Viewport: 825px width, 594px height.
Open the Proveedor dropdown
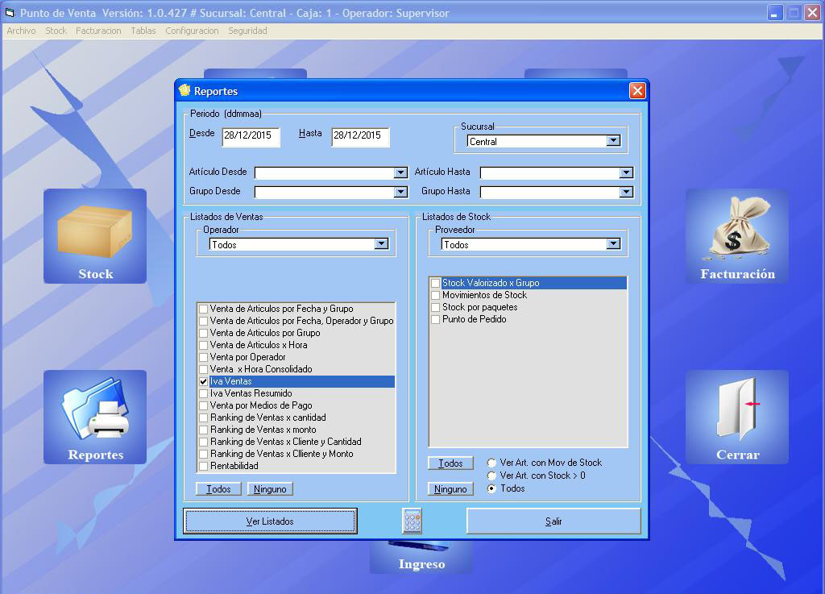click(x=613, y=244)
